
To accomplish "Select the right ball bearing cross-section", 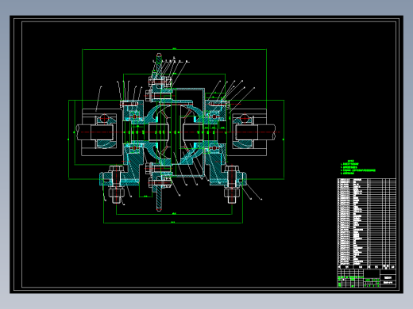I will point(244,131).
